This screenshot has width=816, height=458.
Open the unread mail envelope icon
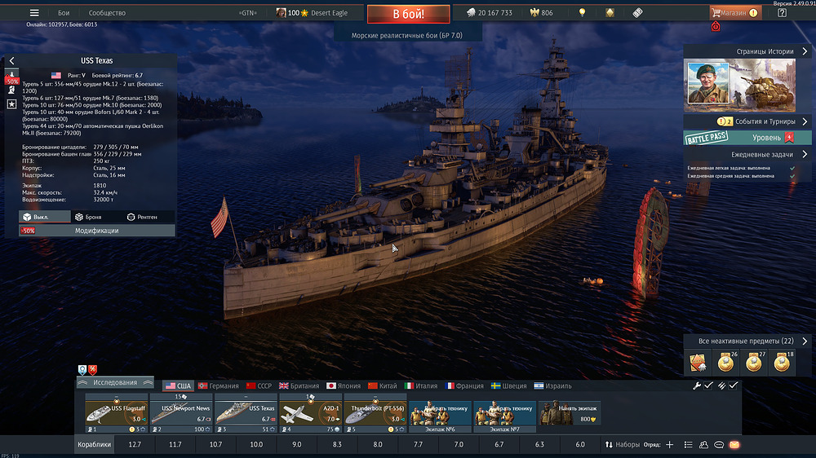point(734,445)
